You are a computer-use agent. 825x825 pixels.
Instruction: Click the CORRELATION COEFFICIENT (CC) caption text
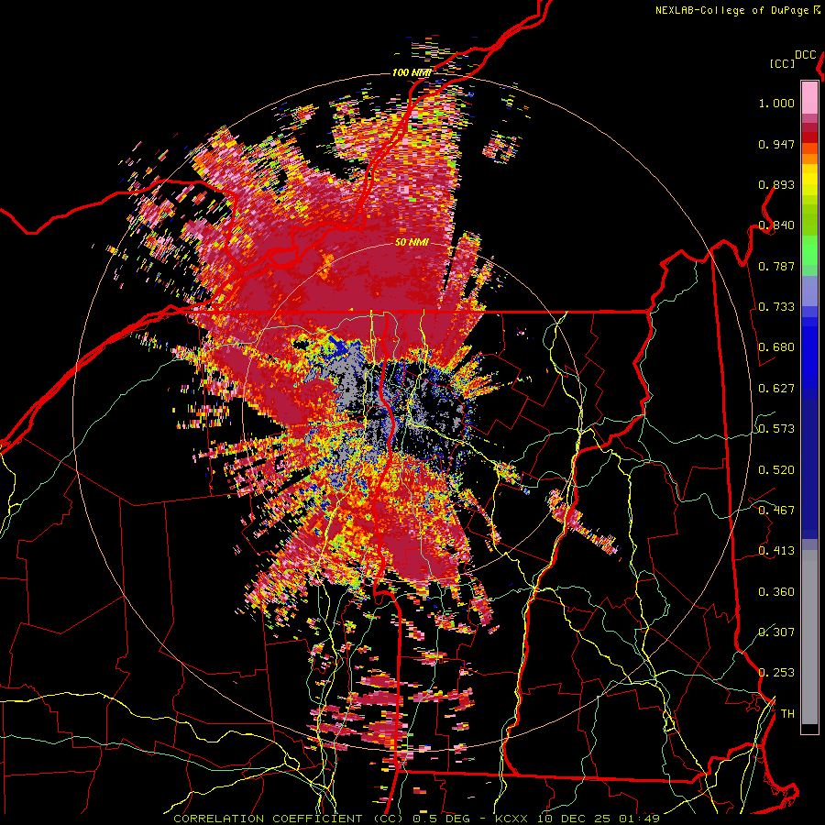point(290,819)
